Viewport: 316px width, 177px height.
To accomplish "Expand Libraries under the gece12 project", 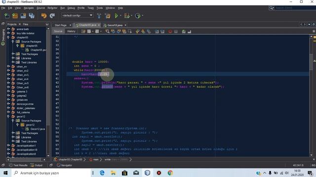I will (13, 137).
